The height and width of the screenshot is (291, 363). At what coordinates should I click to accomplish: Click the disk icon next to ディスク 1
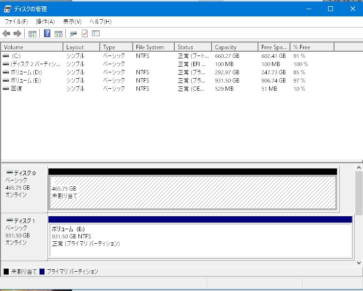pyautogui.click(x=10, y=220)
